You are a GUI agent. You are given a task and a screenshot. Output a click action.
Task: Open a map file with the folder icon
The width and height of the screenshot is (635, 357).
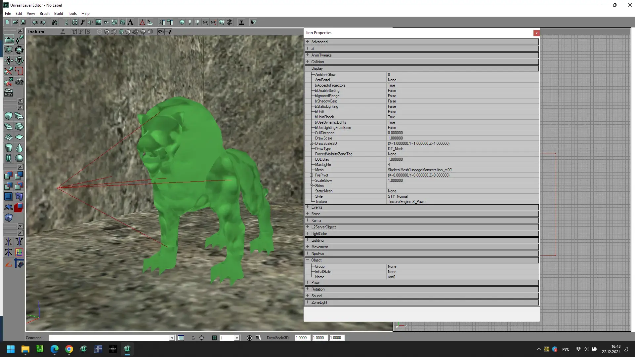[x=15, y=22]
